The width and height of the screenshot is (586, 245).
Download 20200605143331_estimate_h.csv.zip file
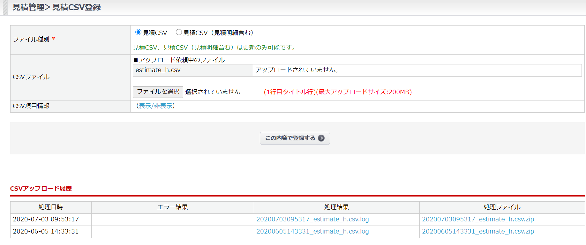[x=478, y=232]
